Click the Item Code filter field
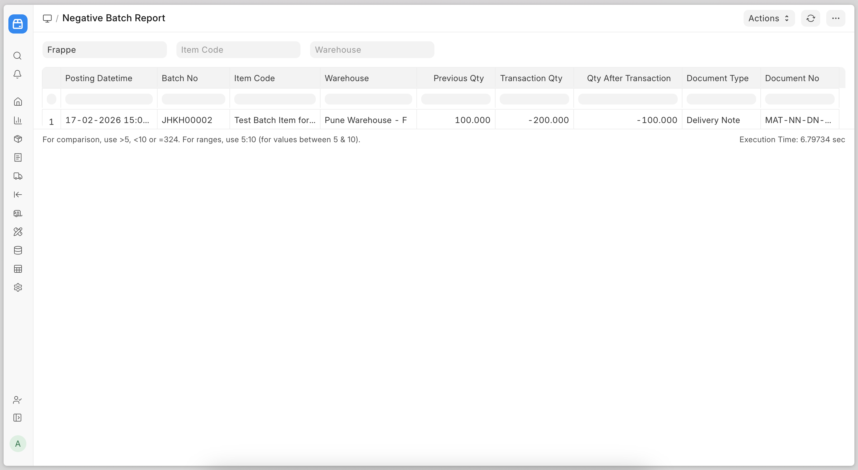Viewport: 858px width, 470px height. (238, 50)
